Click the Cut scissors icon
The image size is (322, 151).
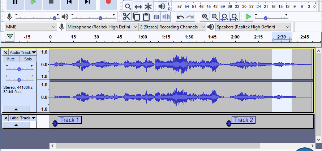tap(126, 17)
